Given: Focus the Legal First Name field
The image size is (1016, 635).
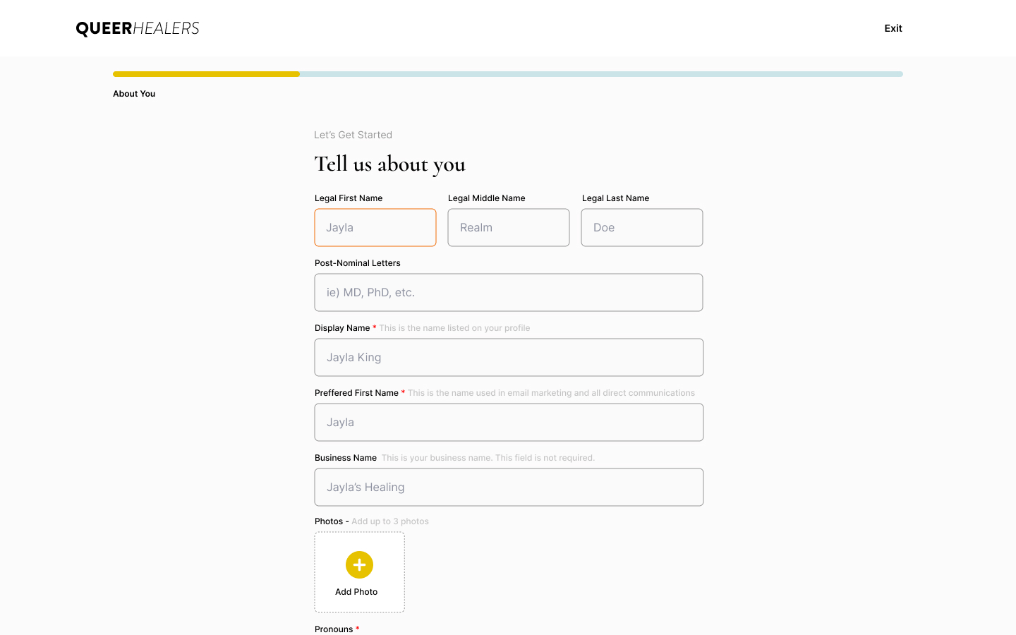Looking at the screenshot, I should [x=375, y=228].
